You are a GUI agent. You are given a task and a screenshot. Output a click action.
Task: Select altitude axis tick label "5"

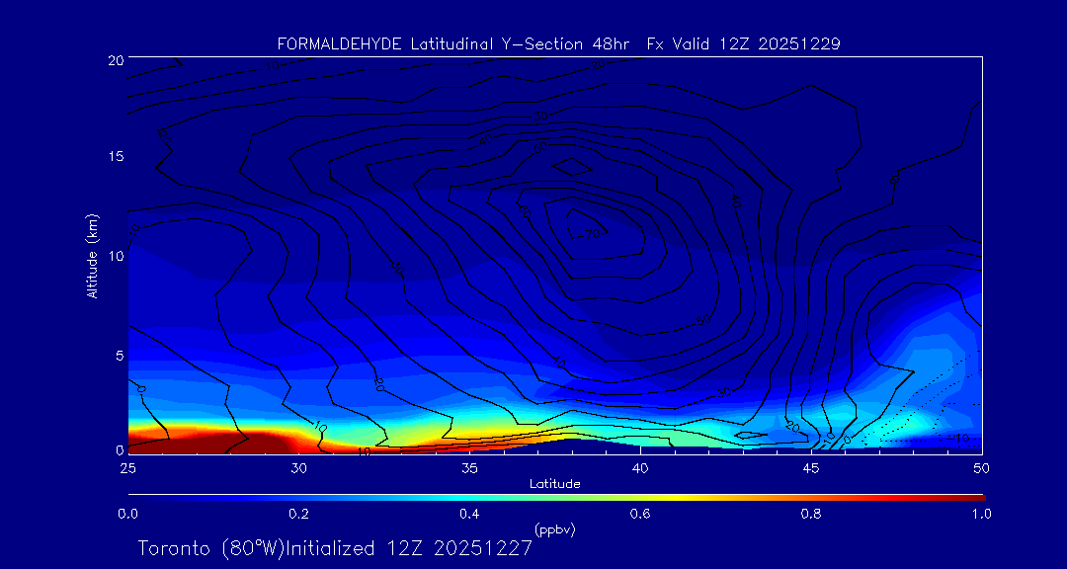120,355
